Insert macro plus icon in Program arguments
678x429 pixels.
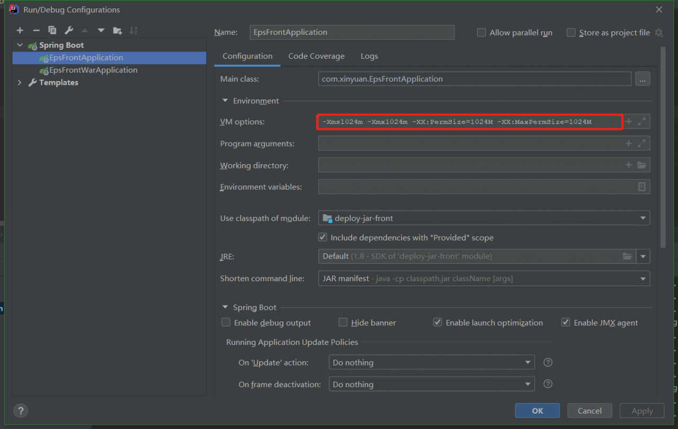[629, 144]
